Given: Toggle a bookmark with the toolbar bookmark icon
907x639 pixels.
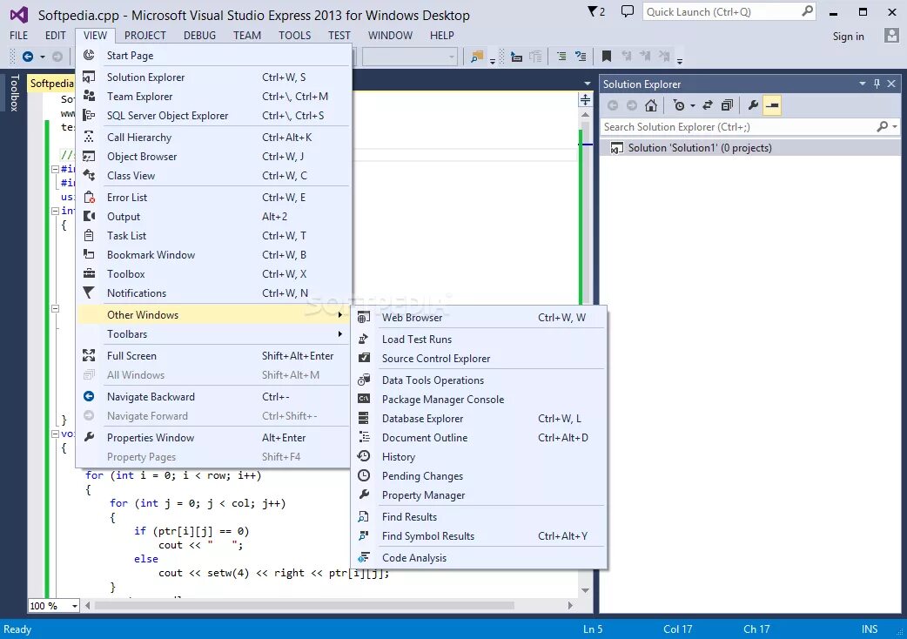Looking at the screenshot, I should pyautogui.click(x=606, y=56).
